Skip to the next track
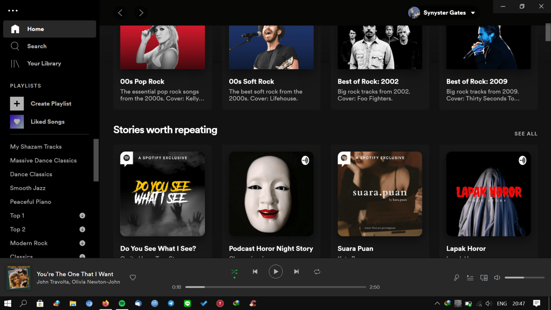The image size is (551, 310). 296,272
